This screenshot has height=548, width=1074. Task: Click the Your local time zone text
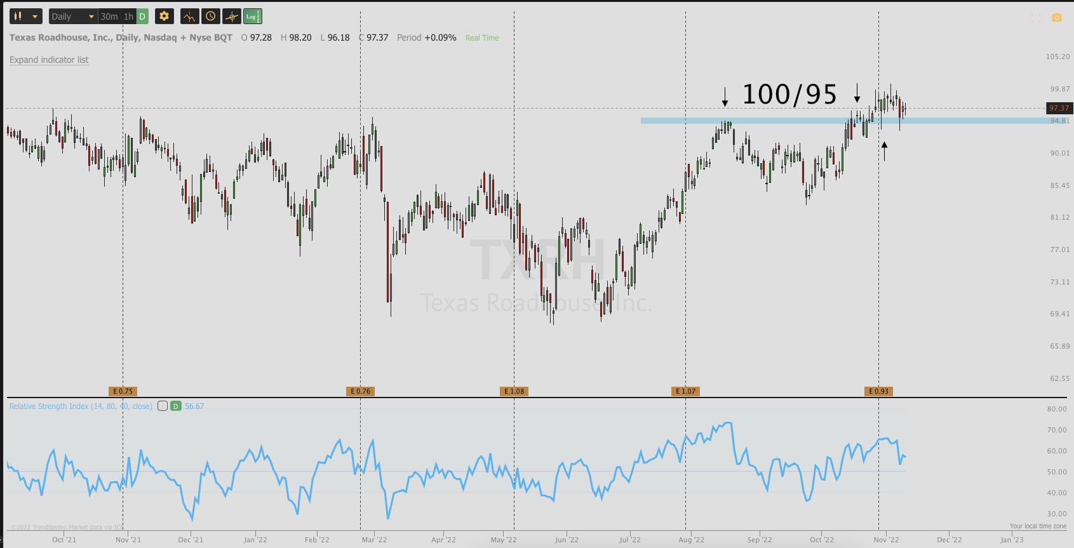(x=1038, y=526)
